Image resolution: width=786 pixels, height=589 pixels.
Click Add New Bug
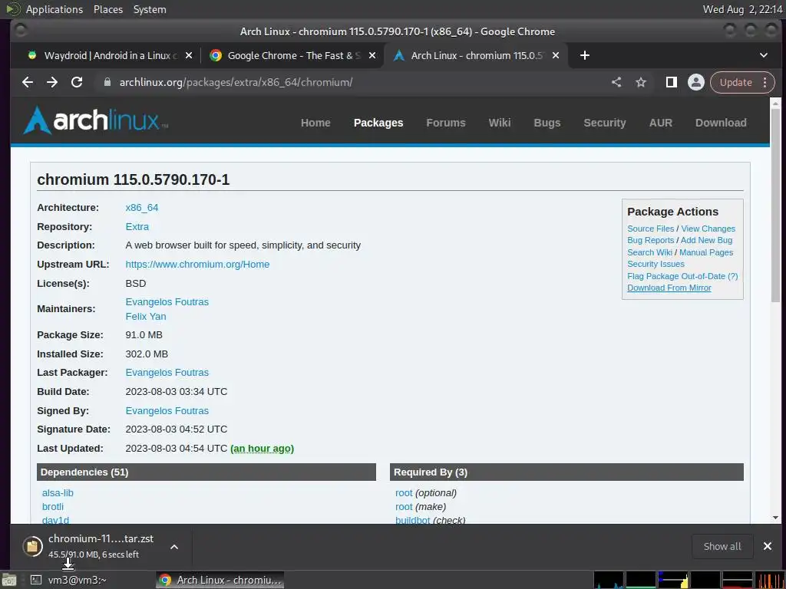point(706,240)
